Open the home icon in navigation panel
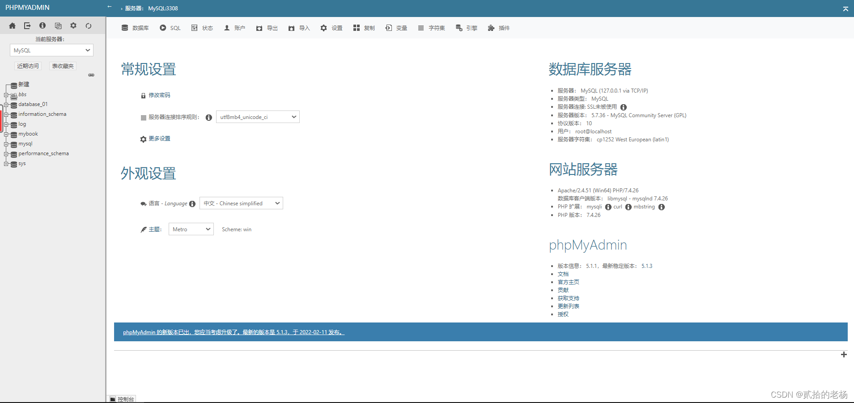Viewport: 854px width, 403px height. point(13,26)
